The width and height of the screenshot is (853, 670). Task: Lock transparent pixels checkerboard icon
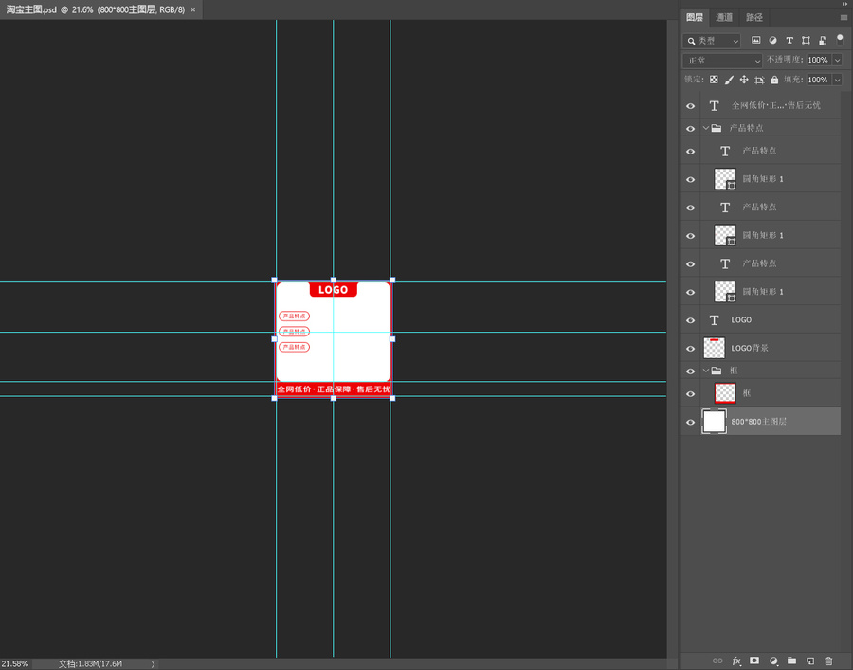[x=714, y=80]
